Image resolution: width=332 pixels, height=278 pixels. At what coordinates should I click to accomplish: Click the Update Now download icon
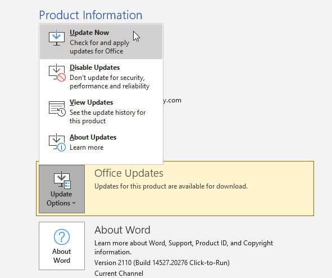click(57, 38)
